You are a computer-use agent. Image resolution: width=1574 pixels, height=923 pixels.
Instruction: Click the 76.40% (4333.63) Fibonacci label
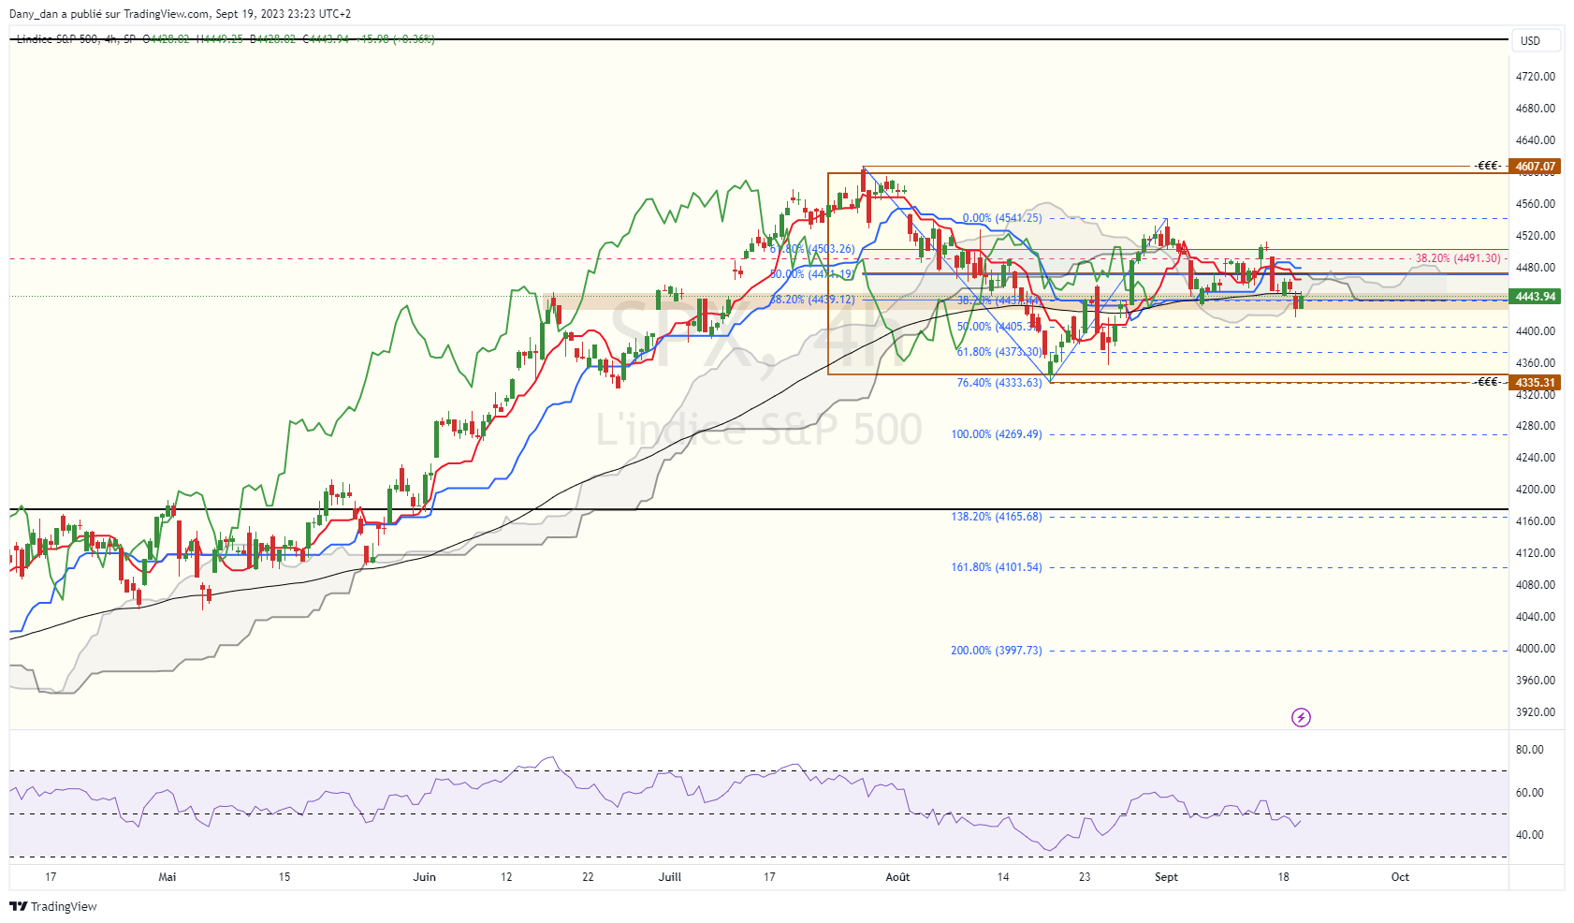tap(999, 383)
